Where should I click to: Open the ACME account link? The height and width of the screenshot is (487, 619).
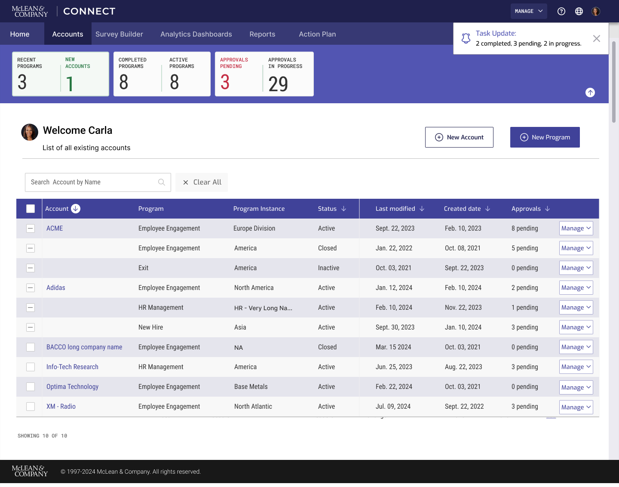(x=55, y=228)
